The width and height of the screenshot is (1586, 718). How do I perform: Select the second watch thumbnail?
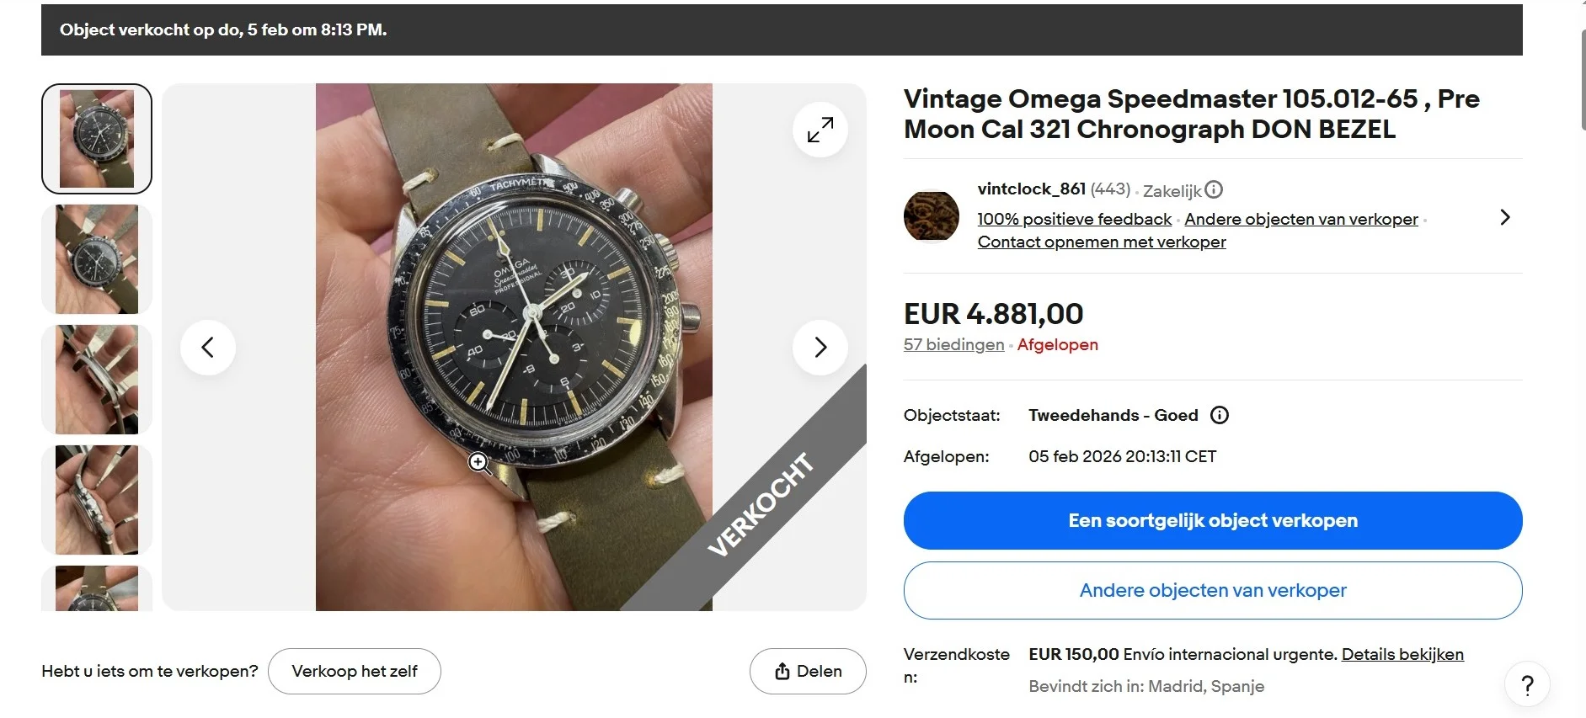pyautogui.click(x=97, y=259)
